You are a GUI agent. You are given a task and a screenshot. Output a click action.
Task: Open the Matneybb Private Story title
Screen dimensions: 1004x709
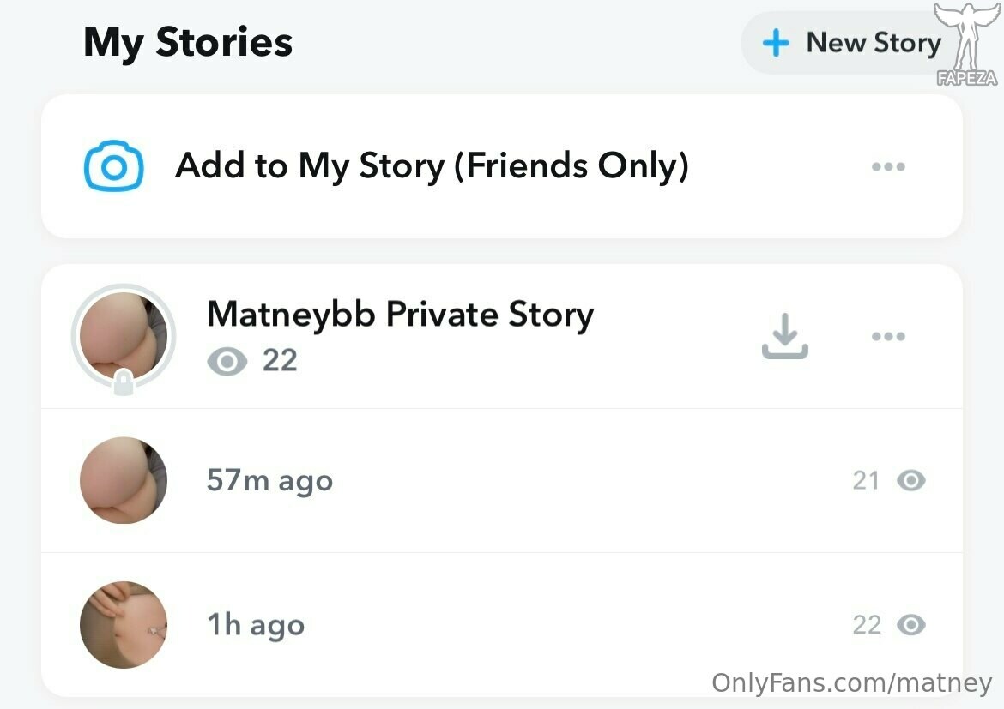click(400, 315)
